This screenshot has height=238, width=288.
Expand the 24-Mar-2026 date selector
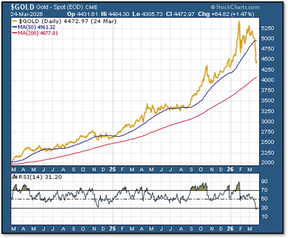(26, 14)
